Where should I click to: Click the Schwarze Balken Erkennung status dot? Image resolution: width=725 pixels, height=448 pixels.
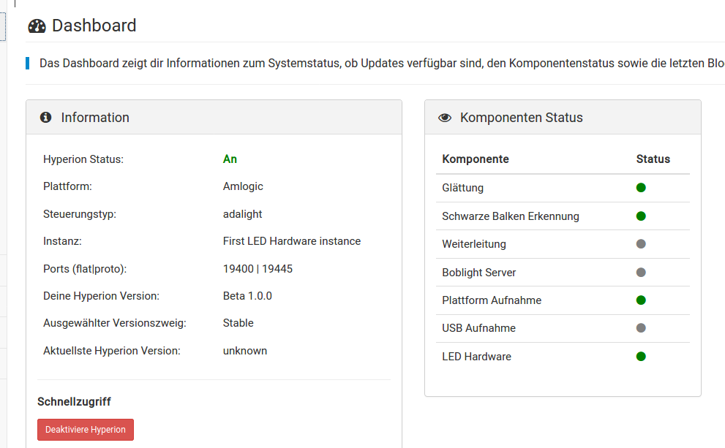641,216
